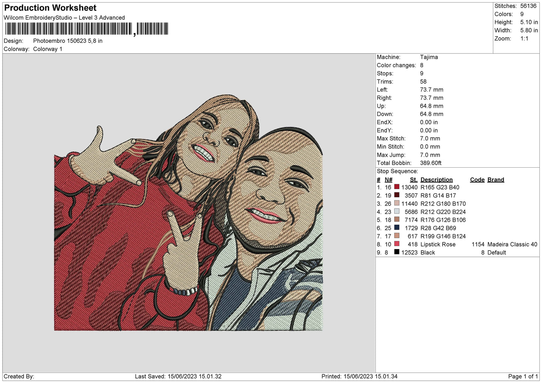
Task: Click the 'Lipstick Rose' description
Action: click(438, 245)
